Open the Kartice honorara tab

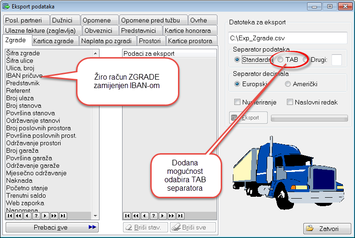tap(190, 30)
